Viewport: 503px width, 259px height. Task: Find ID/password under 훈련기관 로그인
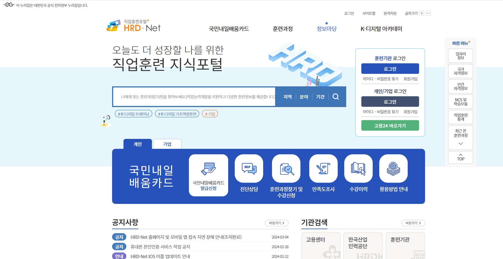point(381,79)
